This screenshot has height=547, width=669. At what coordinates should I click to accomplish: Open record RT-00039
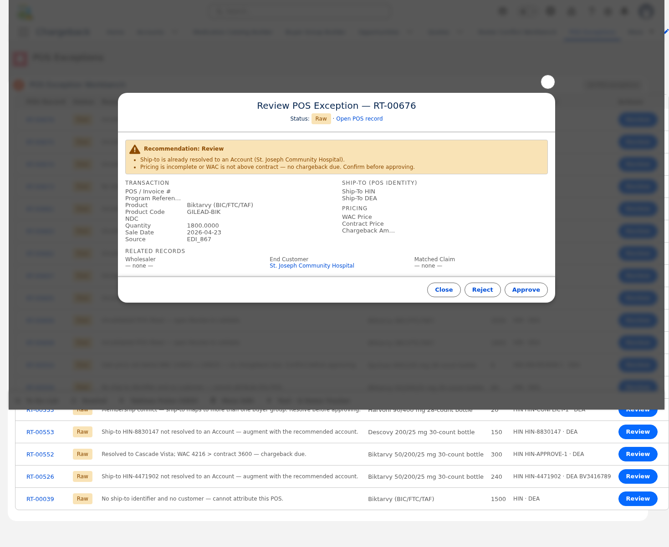pyautogui.click(x=40, y=499)
